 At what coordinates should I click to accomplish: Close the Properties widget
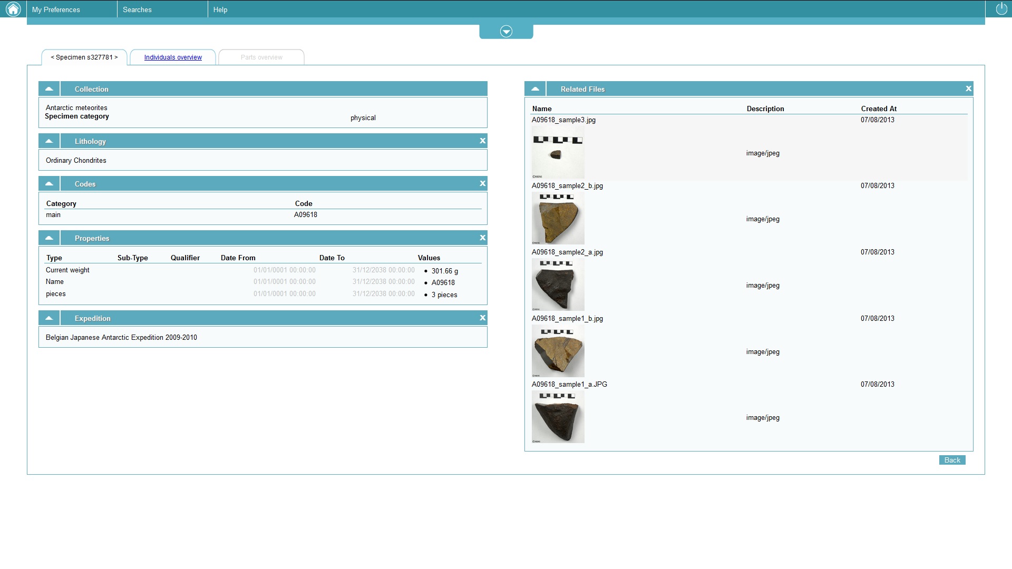click(482, 238)
